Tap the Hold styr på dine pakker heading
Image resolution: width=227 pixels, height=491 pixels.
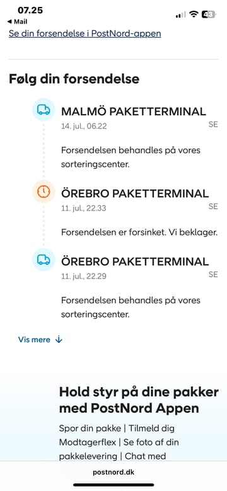(x=139, y=400)
